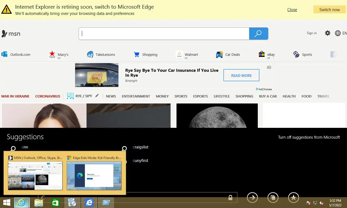The width and height of the screenshot is (347, 208).
Task: Click the MSN search input field
Action: pyautogui.click(x=164, y=34)
